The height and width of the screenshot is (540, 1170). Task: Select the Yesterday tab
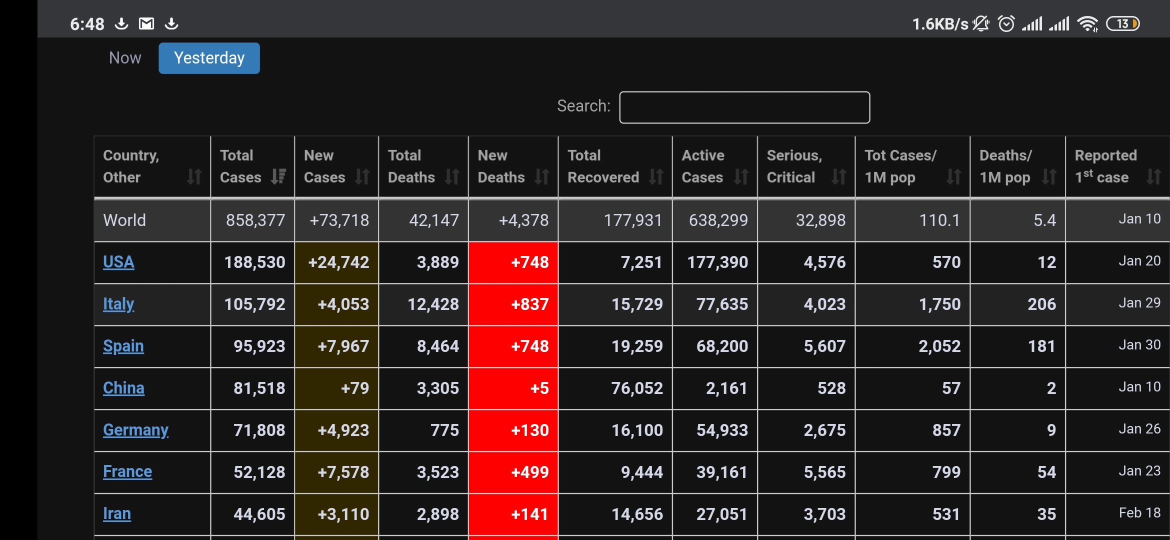209,58
